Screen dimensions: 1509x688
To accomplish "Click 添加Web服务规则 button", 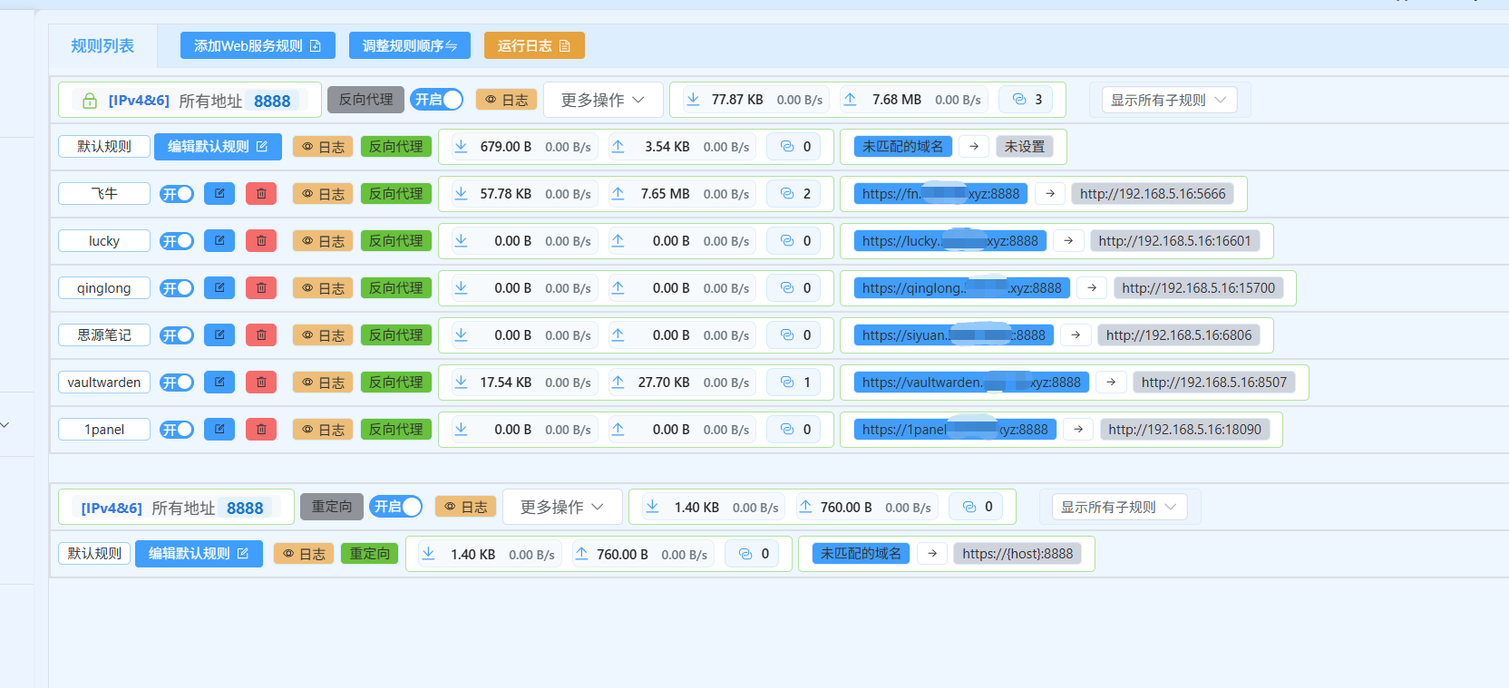I will [258, 46].
